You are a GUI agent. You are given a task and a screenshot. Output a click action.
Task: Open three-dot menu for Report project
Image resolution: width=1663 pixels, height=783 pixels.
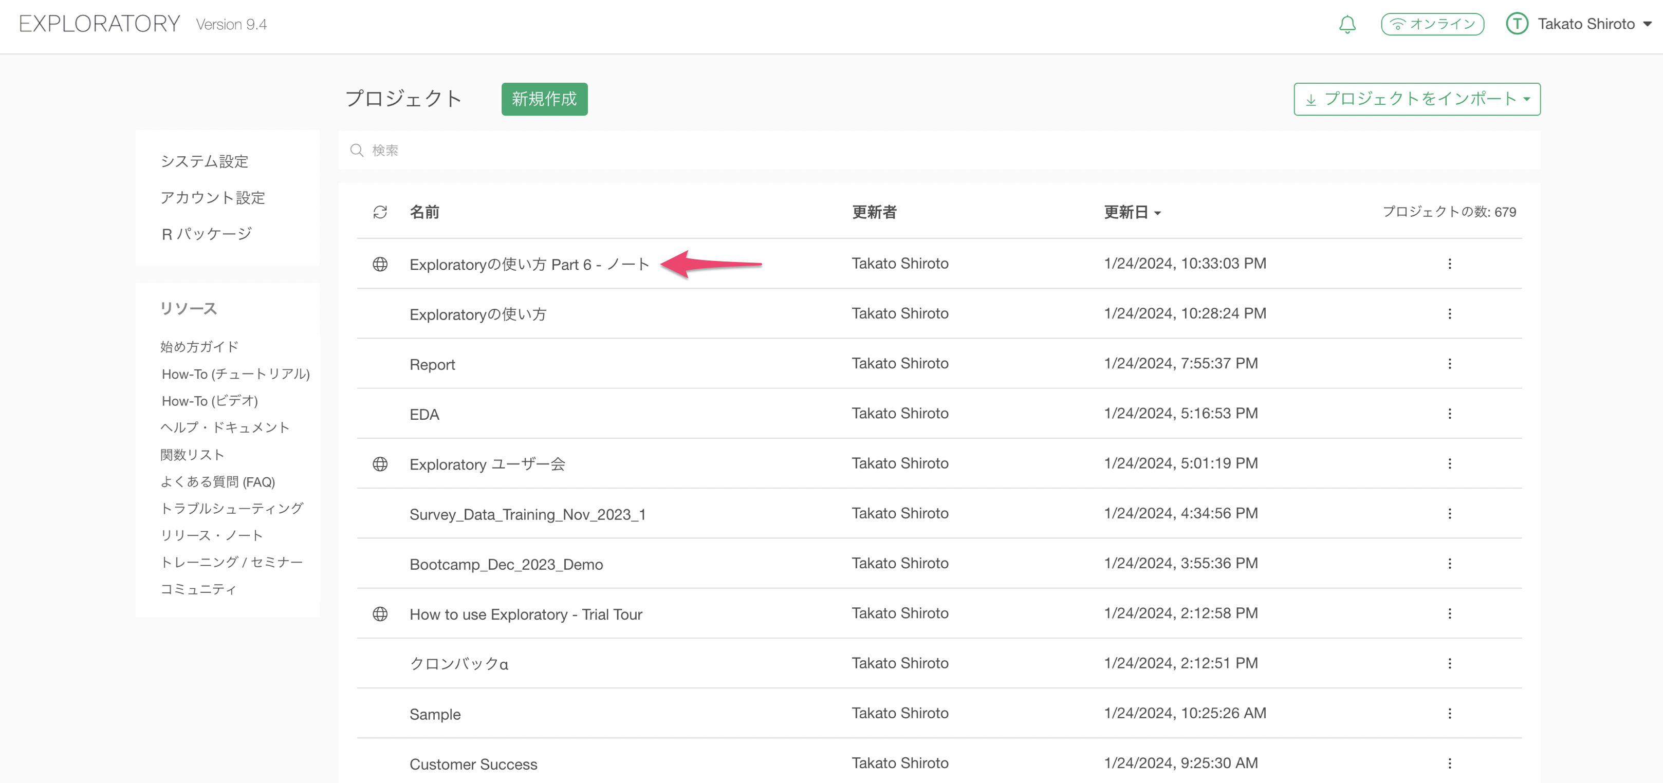(1449, 364)
